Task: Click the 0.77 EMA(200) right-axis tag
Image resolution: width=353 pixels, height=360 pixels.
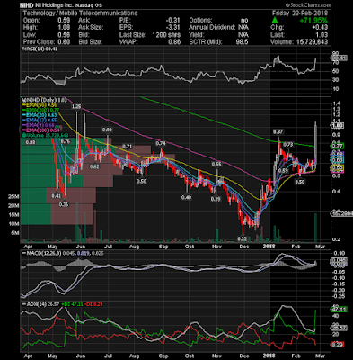Action: 338,146
